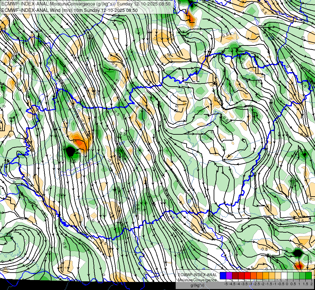
Task: Select the 1 tick label on the color scale
Action: [x=299, y=284]
